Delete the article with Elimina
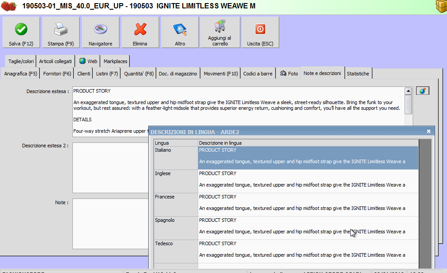The image size is (447, 273). [x=140, y=32]
